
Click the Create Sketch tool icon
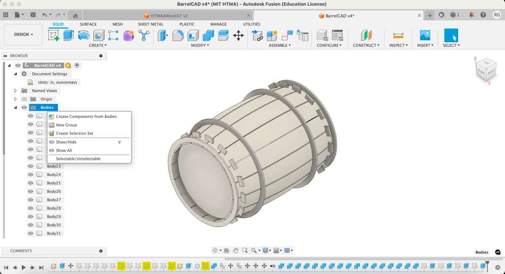pyautogui.click(x=53, y=35)
